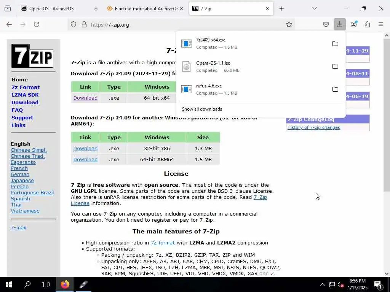
Task: Close the Find out more about ArchiveOS tab
Action: (x=182, y=8)
